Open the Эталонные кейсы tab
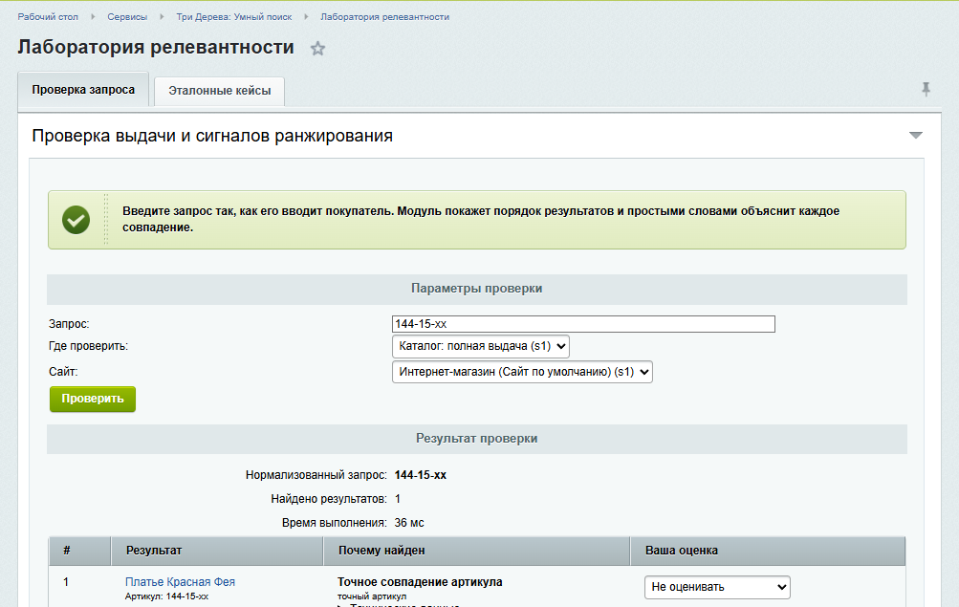 pyautogui.click(x=220, y=91)
